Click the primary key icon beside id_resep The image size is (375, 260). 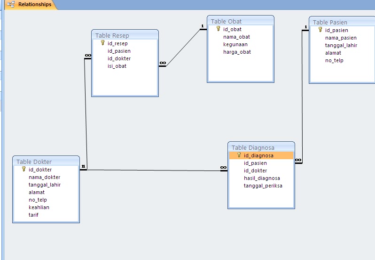pyautogui.click(x=102, y=43)
